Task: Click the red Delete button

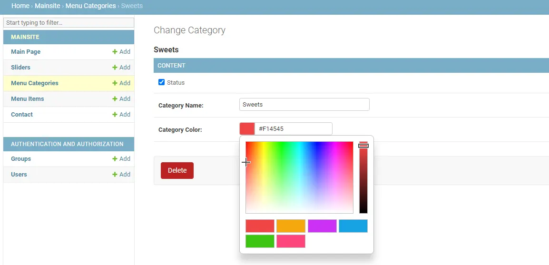Action: point(177,170)
